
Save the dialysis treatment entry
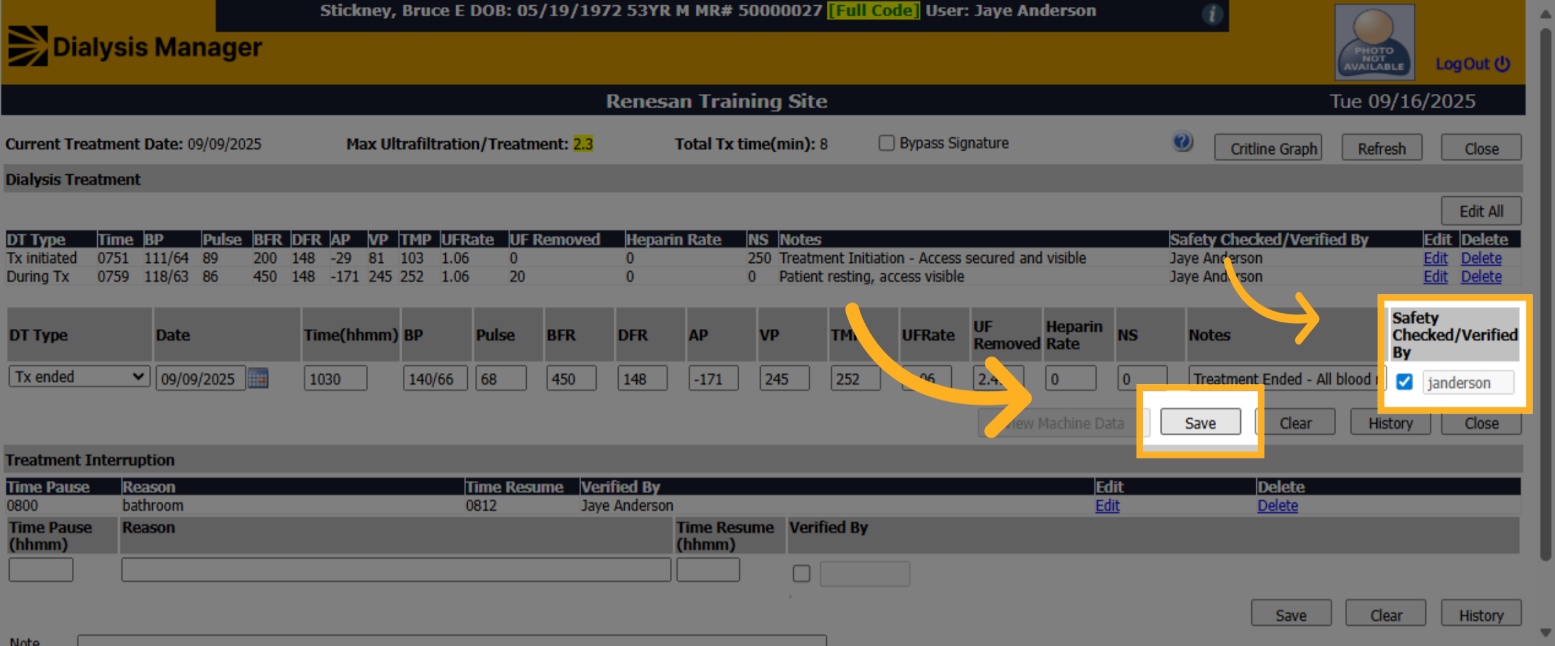coord(1200,422)
